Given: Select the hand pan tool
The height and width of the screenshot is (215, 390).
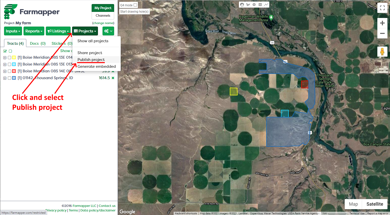Looking at the screenshot, I should pyautogui.click(x=242, y=5).
